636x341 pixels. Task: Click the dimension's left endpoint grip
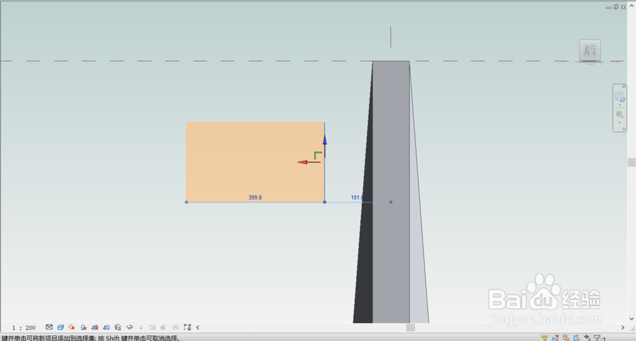[x=186, y=202]
